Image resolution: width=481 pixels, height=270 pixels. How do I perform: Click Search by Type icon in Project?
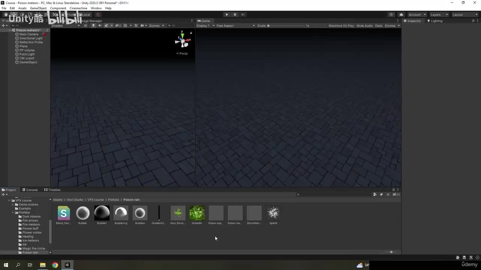point(375,194)
